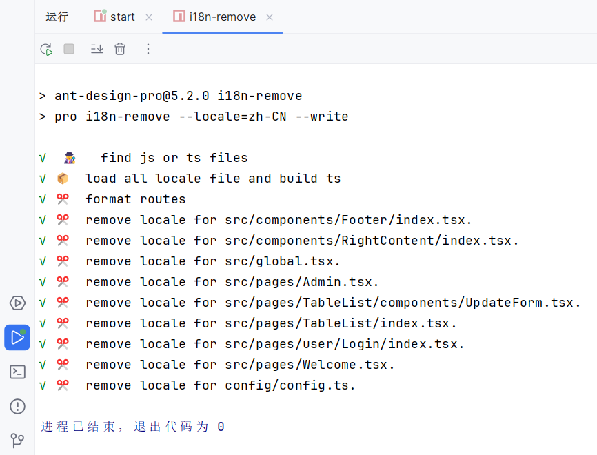Viewport: 597px width, 455px height.
Task: Open the Git tool window icon
Action: tap(17, 440)
